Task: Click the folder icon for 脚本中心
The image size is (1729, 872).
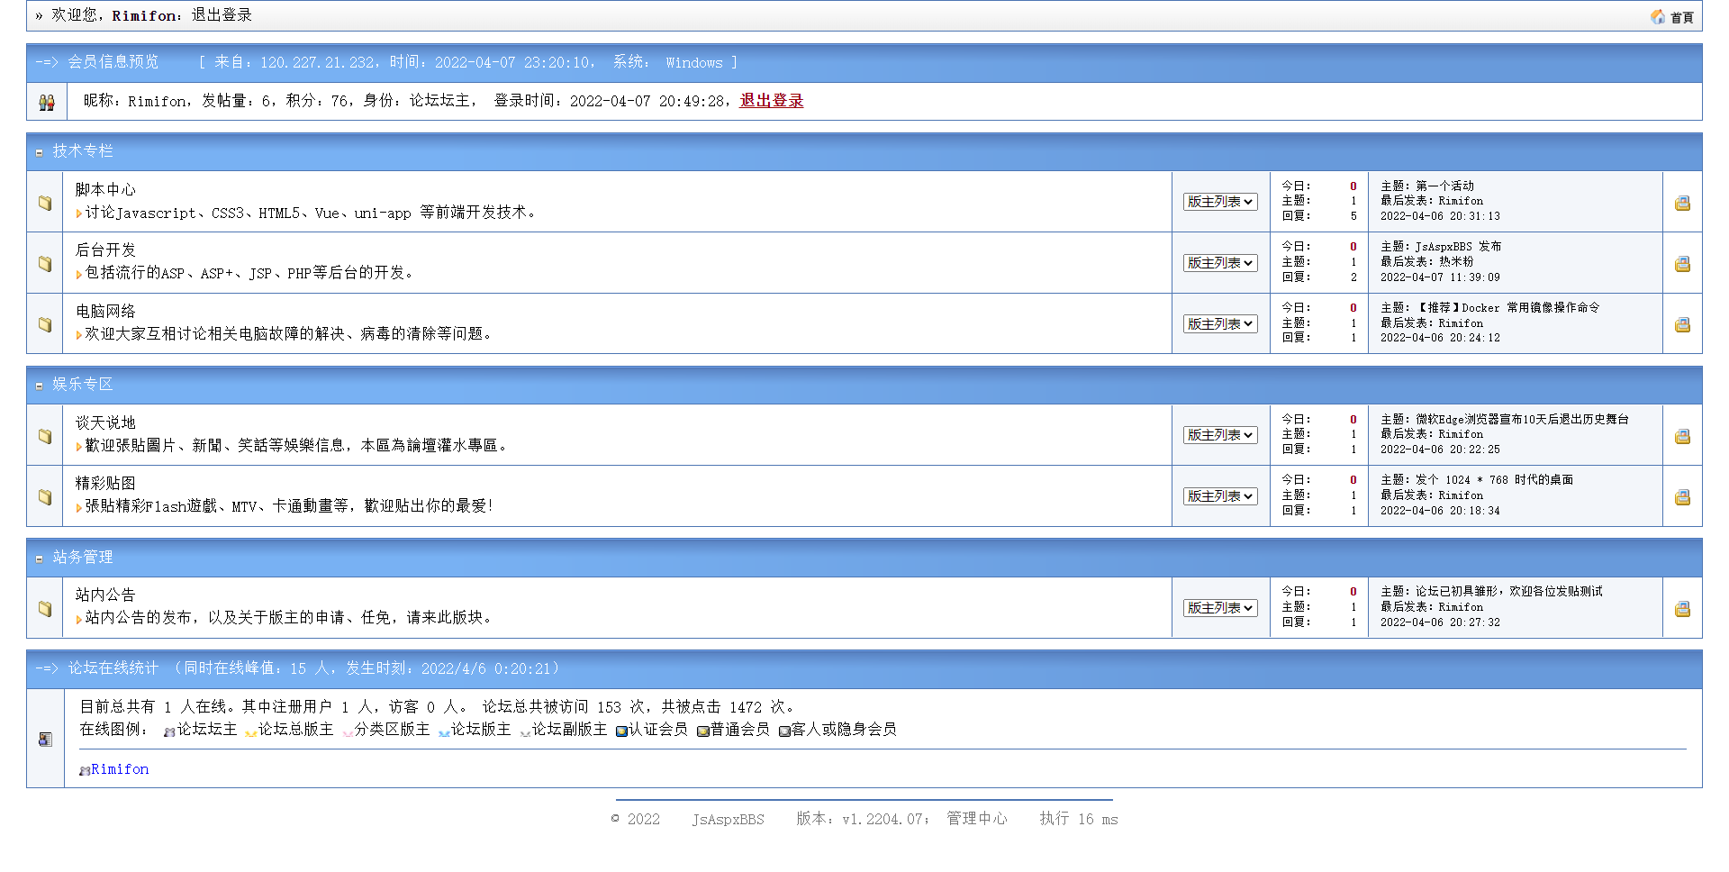Action: click(45, 203)
